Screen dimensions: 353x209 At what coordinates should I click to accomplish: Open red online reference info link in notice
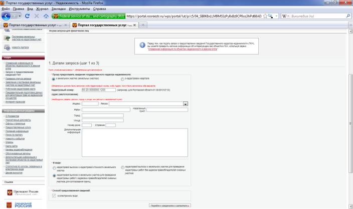click(183, 49)
